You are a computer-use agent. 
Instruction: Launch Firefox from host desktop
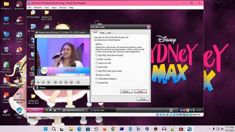pos(19,51)
